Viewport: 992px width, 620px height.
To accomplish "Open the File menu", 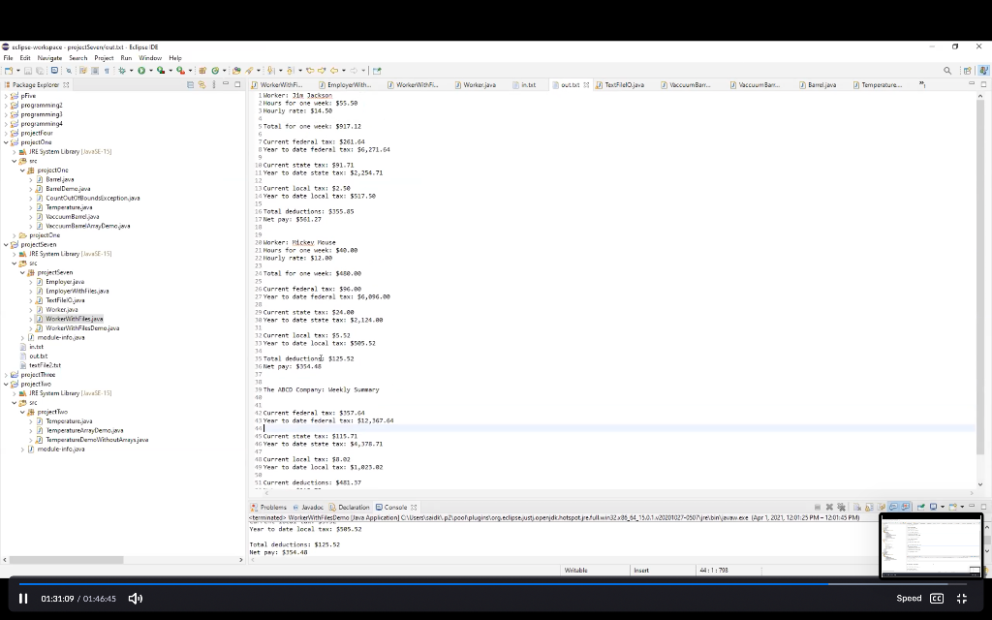I will tap(8, 58).
